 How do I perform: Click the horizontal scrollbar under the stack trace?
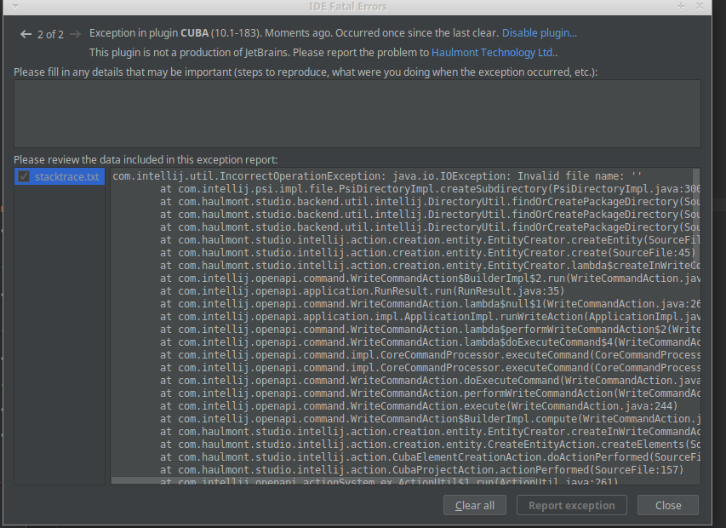(x=340, y=480)
